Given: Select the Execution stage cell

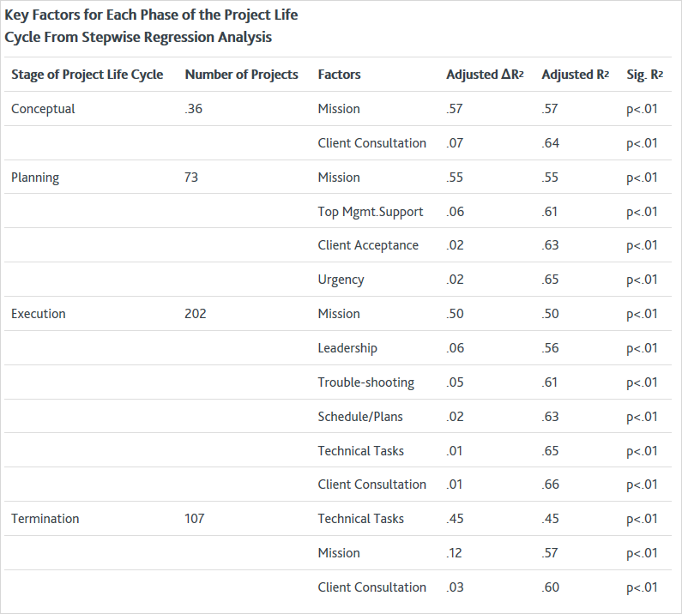Looking at the screenshot, I should [39, 314].
